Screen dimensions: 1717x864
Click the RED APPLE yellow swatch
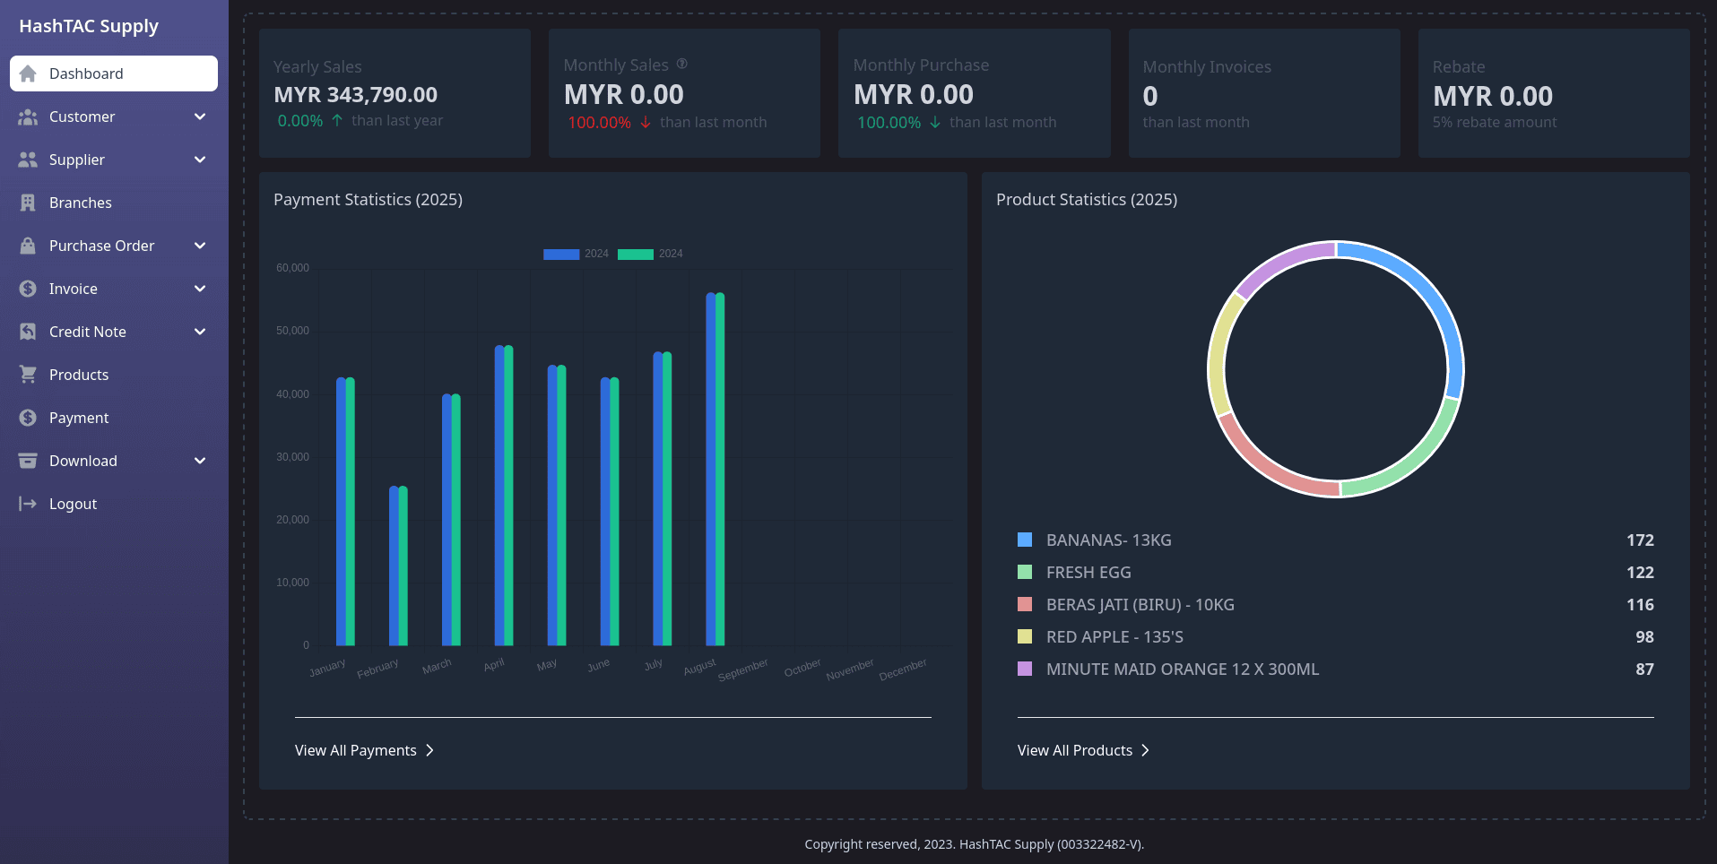pyautogui.click(x=1025, y=636)
